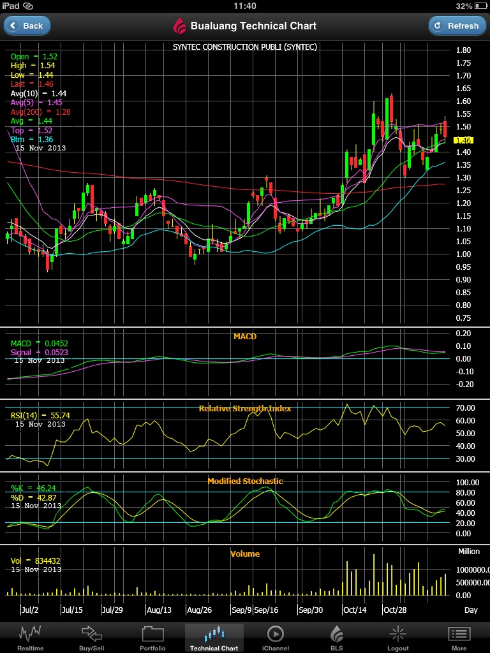The image size is (490, 653).
Task: Open the iChannel tab
Action: [x=274, y=638]
